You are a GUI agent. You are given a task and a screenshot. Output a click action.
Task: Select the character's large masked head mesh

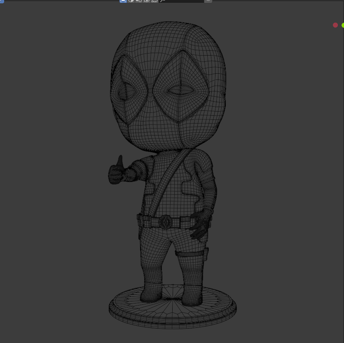pyautogui.click(x=168, y=86)
